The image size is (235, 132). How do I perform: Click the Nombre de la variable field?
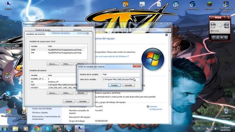pyautogui.click(x=121, y=74)
